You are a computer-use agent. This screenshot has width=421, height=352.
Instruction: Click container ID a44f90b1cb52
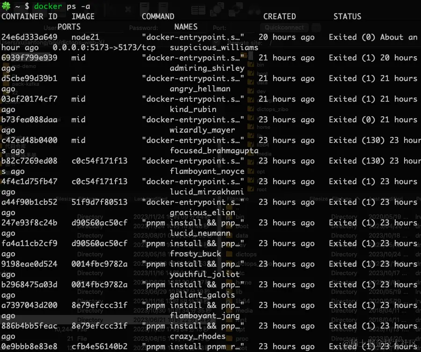tap(29, 202)
